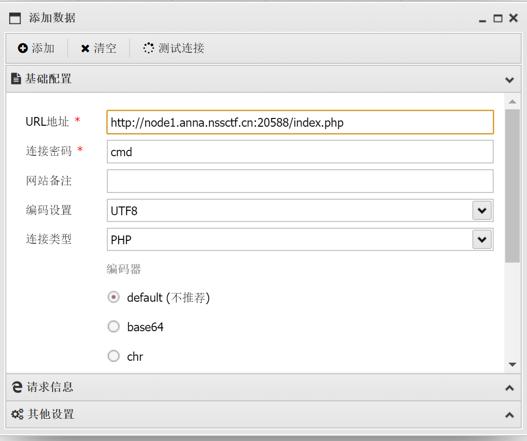Screen dimensions: 527x441
Task: Click the gears icon beside 其他设置
Action: (x=17, y=414)
